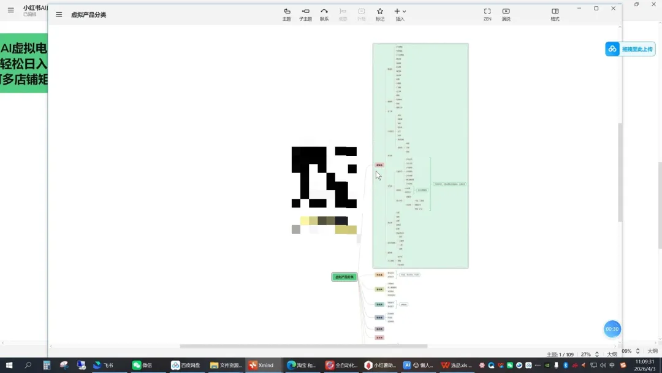662x373 pixels.
Task: Click the Bluetooth tray icon
Action: pos(566,365)
